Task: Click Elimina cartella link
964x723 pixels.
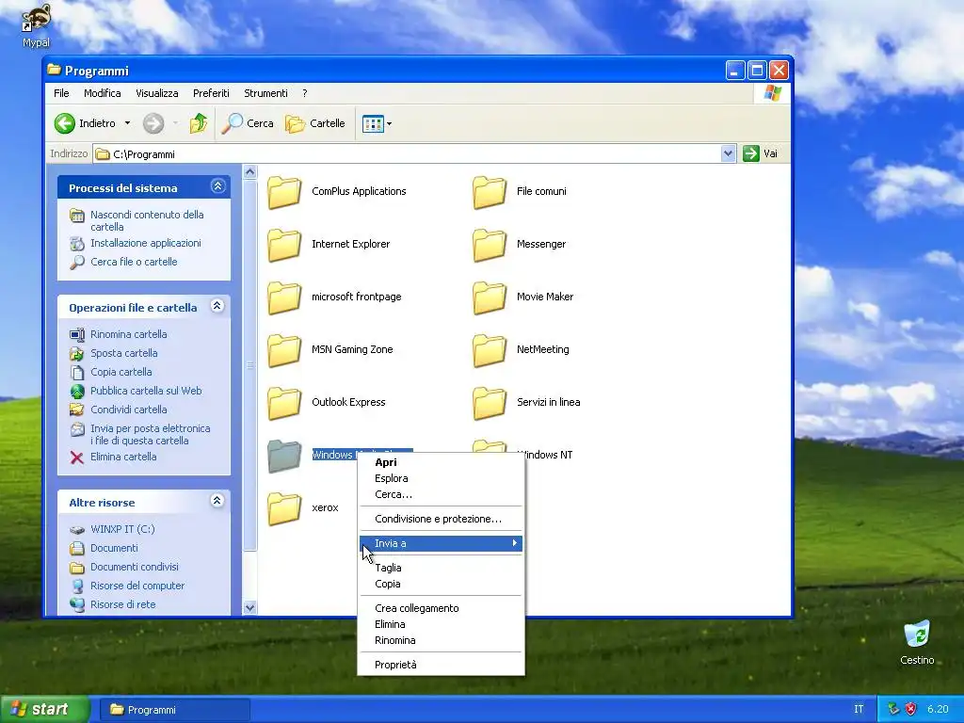Action: 123,457
